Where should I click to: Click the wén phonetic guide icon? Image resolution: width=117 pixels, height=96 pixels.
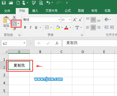click(77, 27)
